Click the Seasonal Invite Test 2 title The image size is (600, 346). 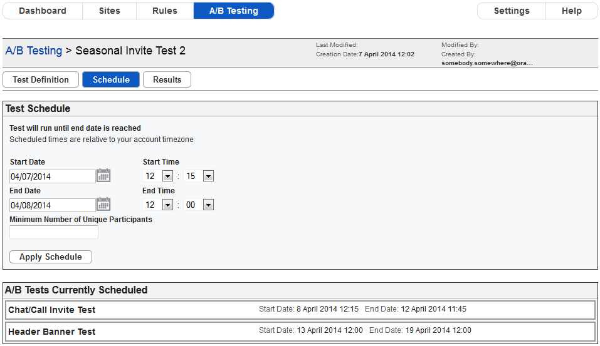click(x=130, y=51)
